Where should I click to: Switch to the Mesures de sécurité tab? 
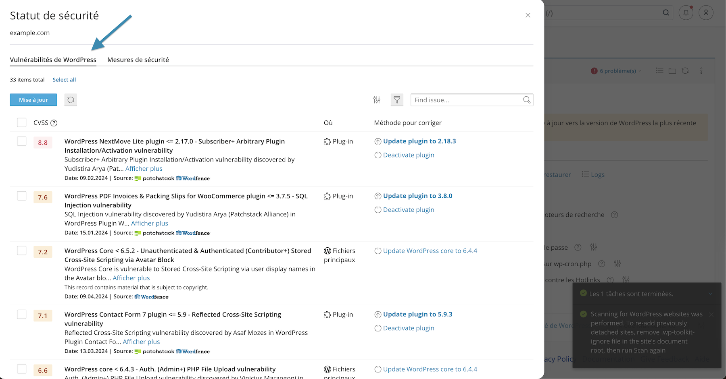pos(138,59)
